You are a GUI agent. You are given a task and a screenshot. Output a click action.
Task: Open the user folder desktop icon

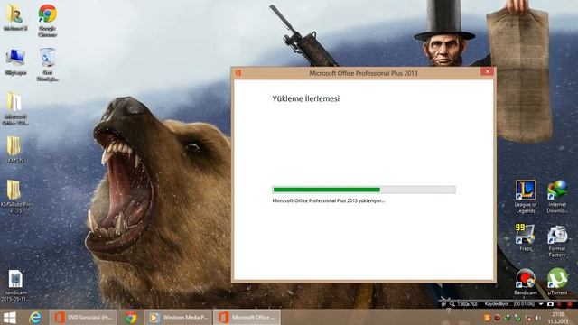(x=15, y=17)
